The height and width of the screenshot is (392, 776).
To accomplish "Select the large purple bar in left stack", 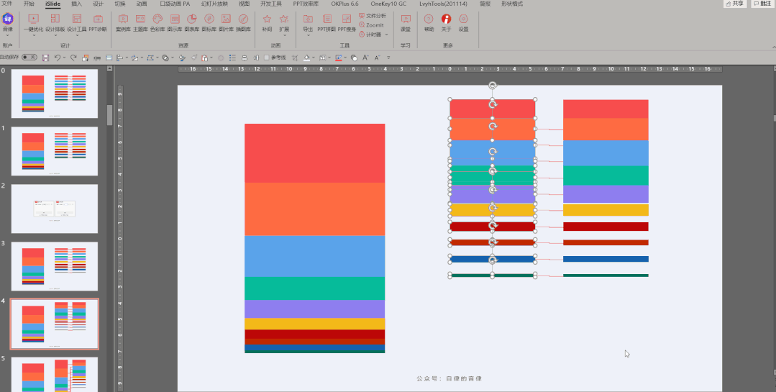I will [x=315, y=309].
